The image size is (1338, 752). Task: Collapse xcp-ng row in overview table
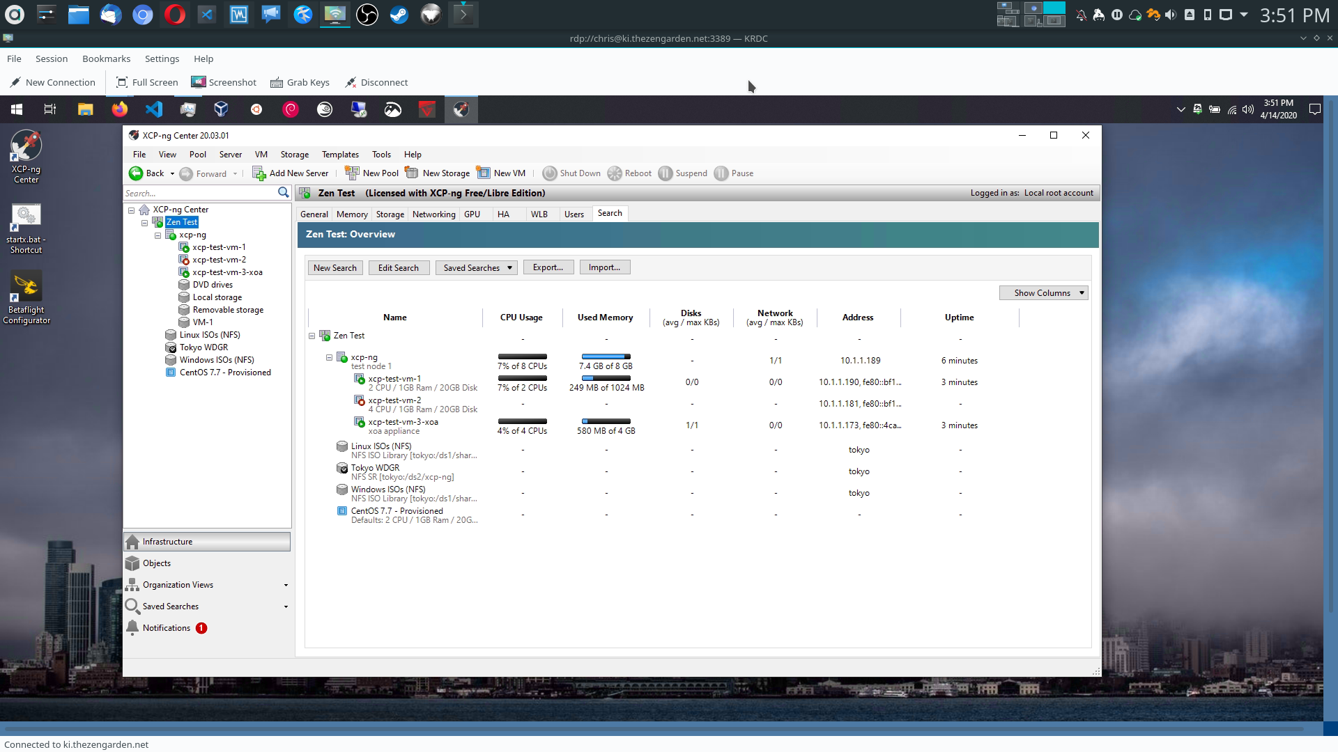point(329,357)
